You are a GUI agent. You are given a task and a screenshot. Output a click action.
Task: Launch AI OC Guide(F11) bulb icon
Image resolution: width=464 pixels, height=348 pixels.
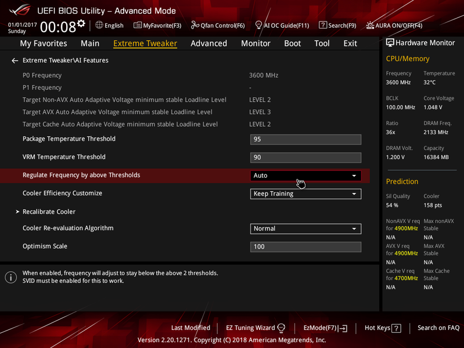258,25
